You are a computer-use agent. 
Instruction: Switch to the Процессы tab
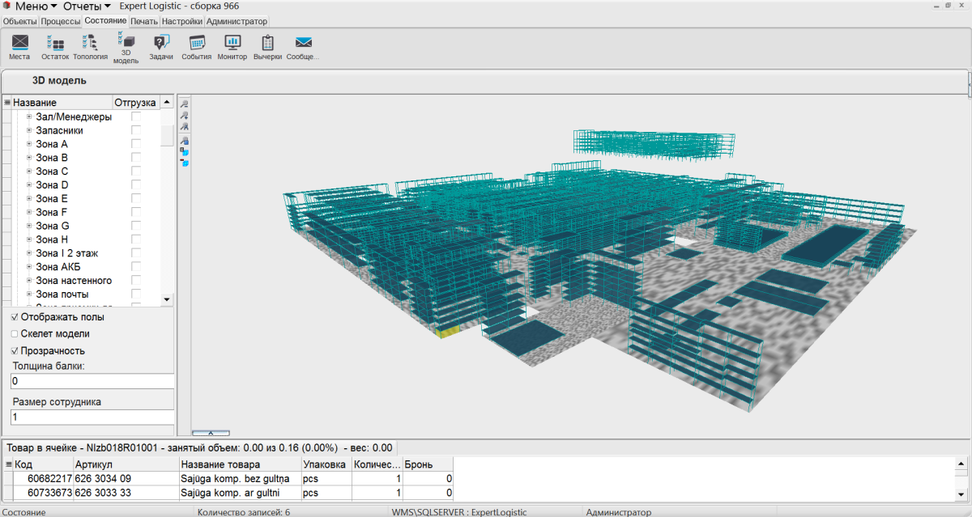click(x=61, y=21)
